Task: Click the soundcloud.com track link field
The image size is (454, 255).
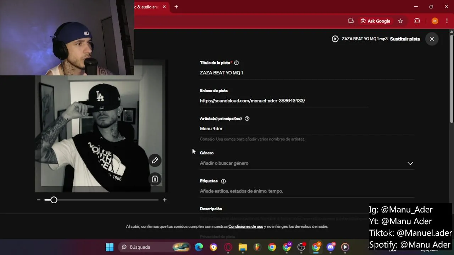Action: 284,101
